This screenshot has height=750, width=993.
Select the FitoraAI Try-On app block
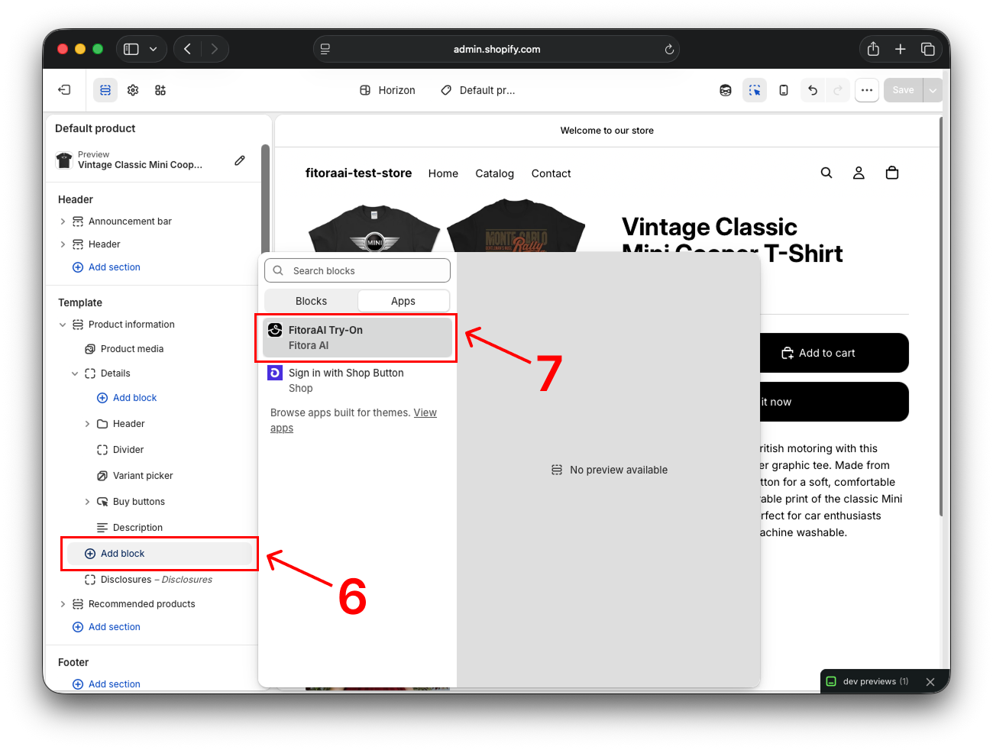tap(357, 338)
